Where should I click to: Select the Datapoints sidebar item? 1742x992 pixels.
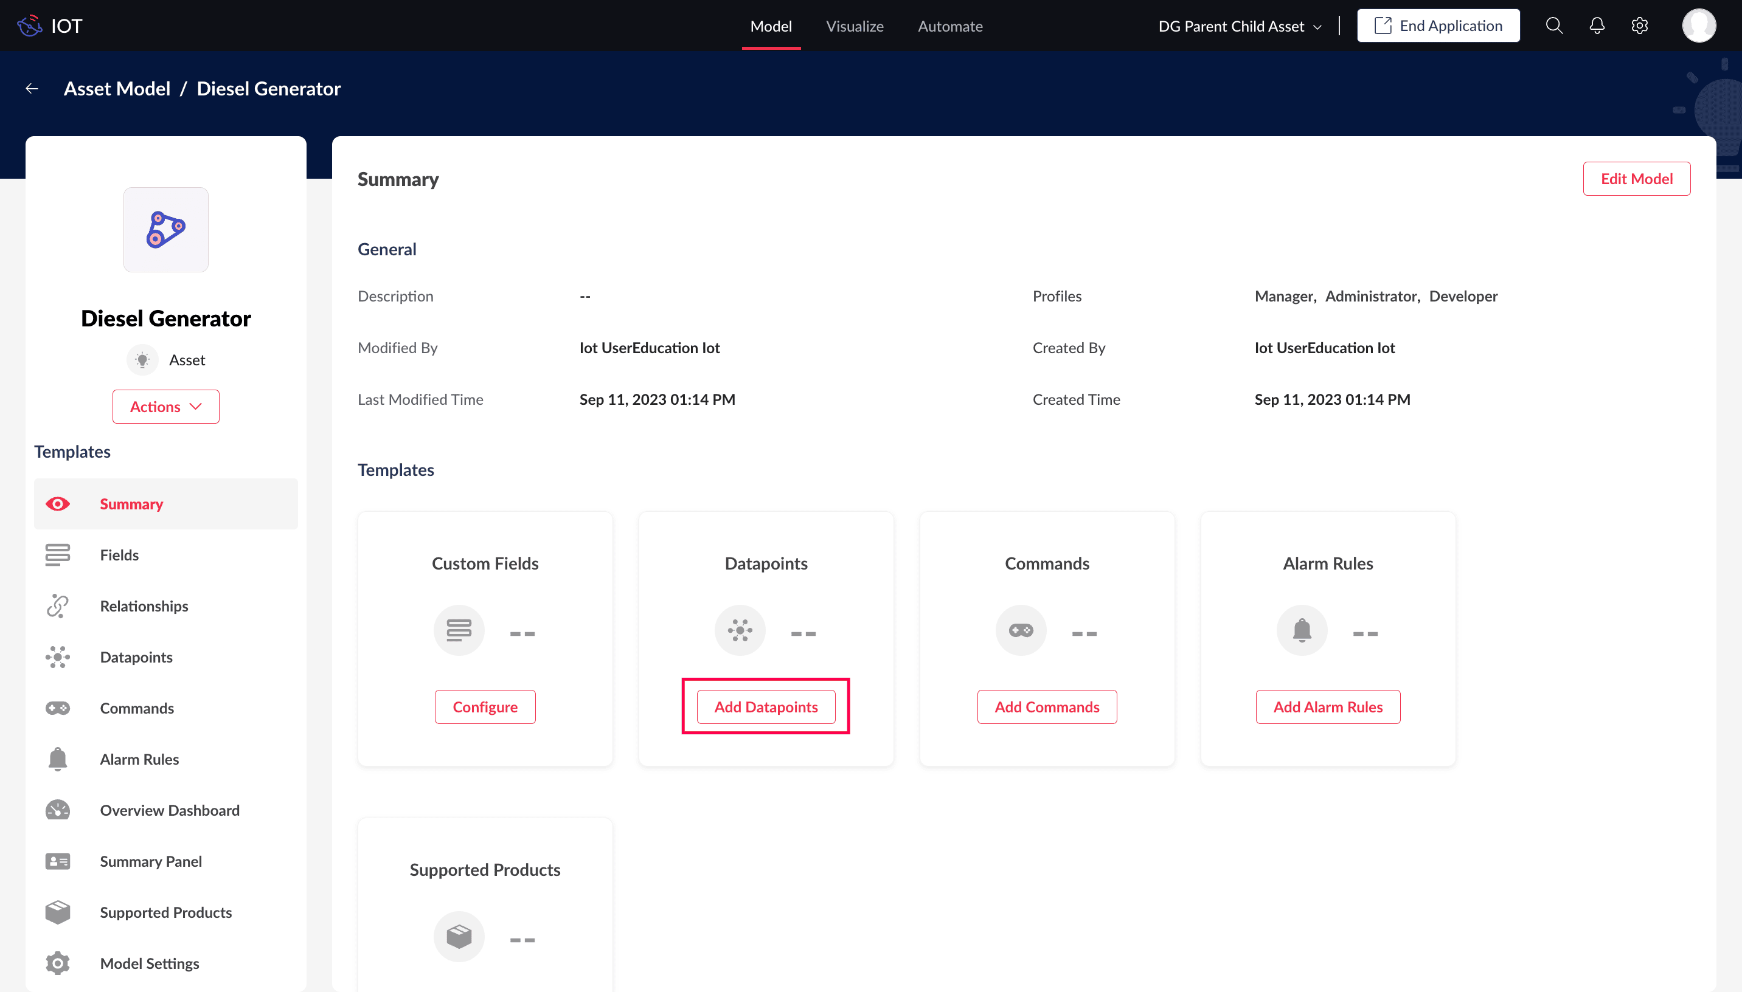coord(136,657)
